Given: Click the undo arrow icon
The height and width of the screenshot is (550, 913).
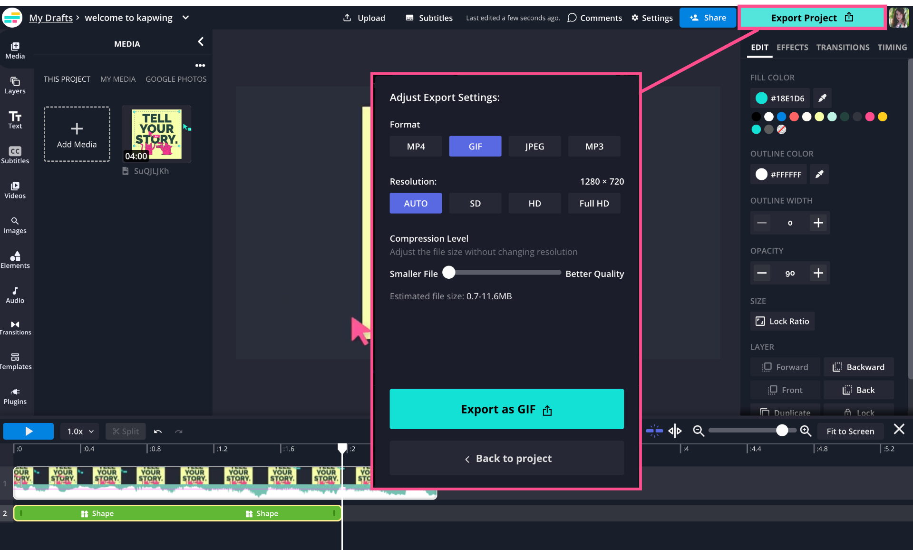Looking at the screenshot, I should coord(158,432).
